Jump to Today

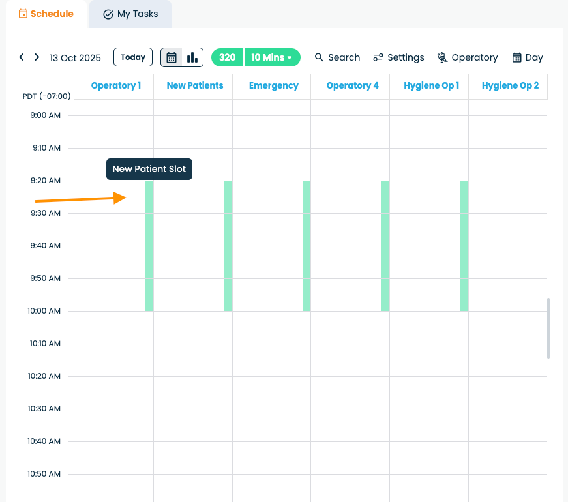pyautogui.click(x=133, y=57)
